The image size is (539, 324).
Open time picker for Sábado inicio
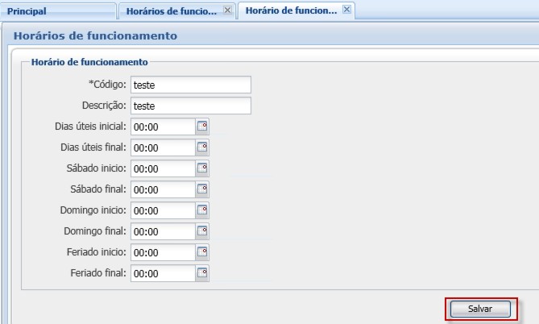click(x=202, y=168)
